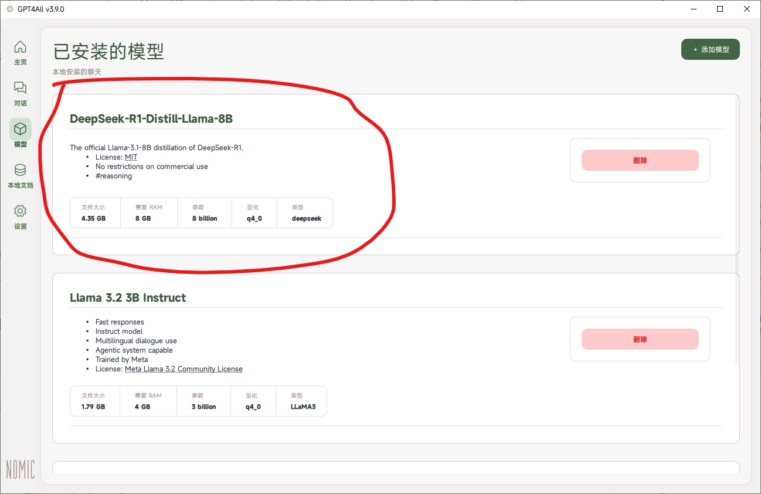Click the Agentic system capable bullet

(x=134, y=350)
